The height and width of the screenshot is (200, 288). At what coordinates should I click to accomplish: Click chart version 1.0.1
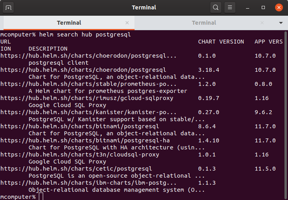click(x=207, y=155)
